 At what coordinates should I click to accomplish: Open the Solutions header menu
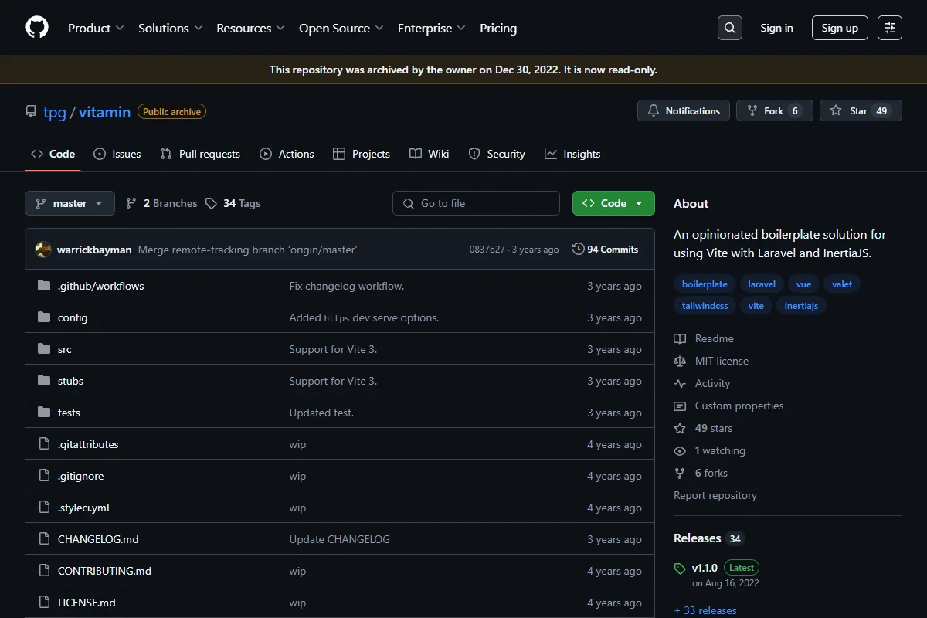171,28
